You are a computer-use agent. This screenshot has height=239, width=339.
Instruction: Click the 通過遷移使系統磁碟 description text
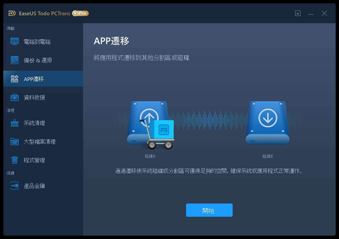coord(209,171)
